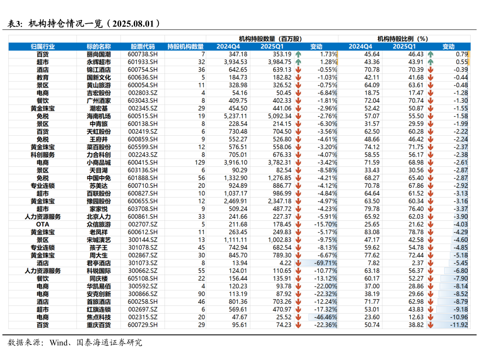Click the 股票代码 column header
Image resolution: width=479 pixels, height=349 pixels.
coord(142,47)
